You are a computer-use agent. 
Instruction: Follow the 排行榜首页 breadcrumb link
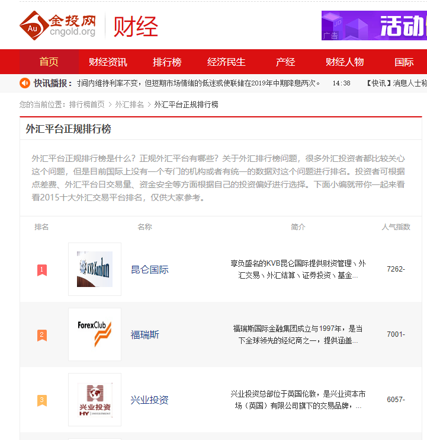coord(87,105)
